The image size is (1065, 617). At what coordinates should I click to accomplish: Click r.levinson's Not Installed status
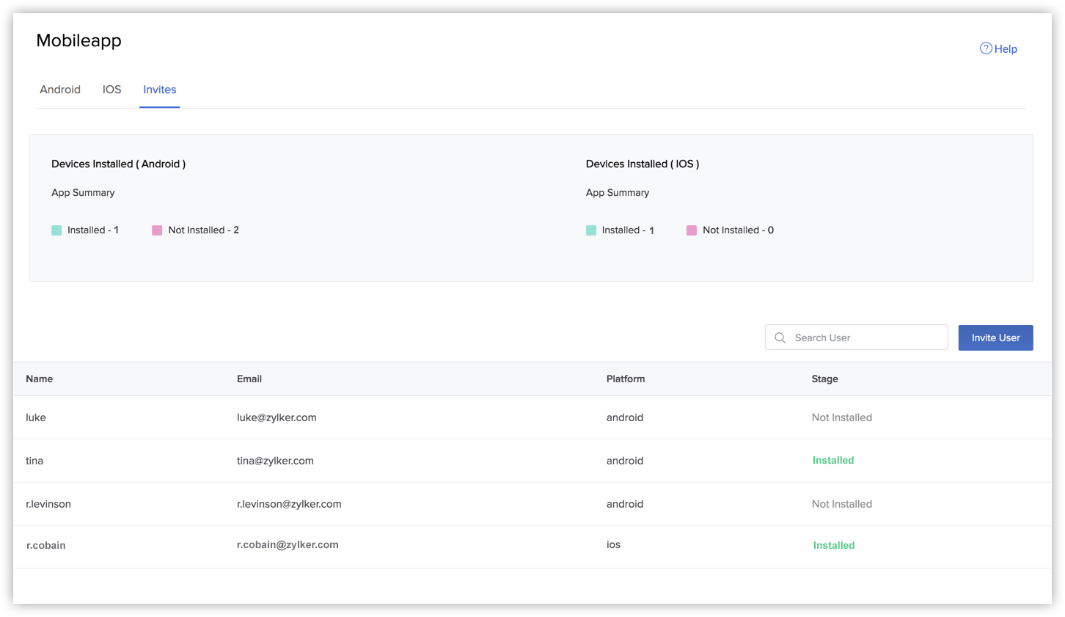click(x=841, y=504)
